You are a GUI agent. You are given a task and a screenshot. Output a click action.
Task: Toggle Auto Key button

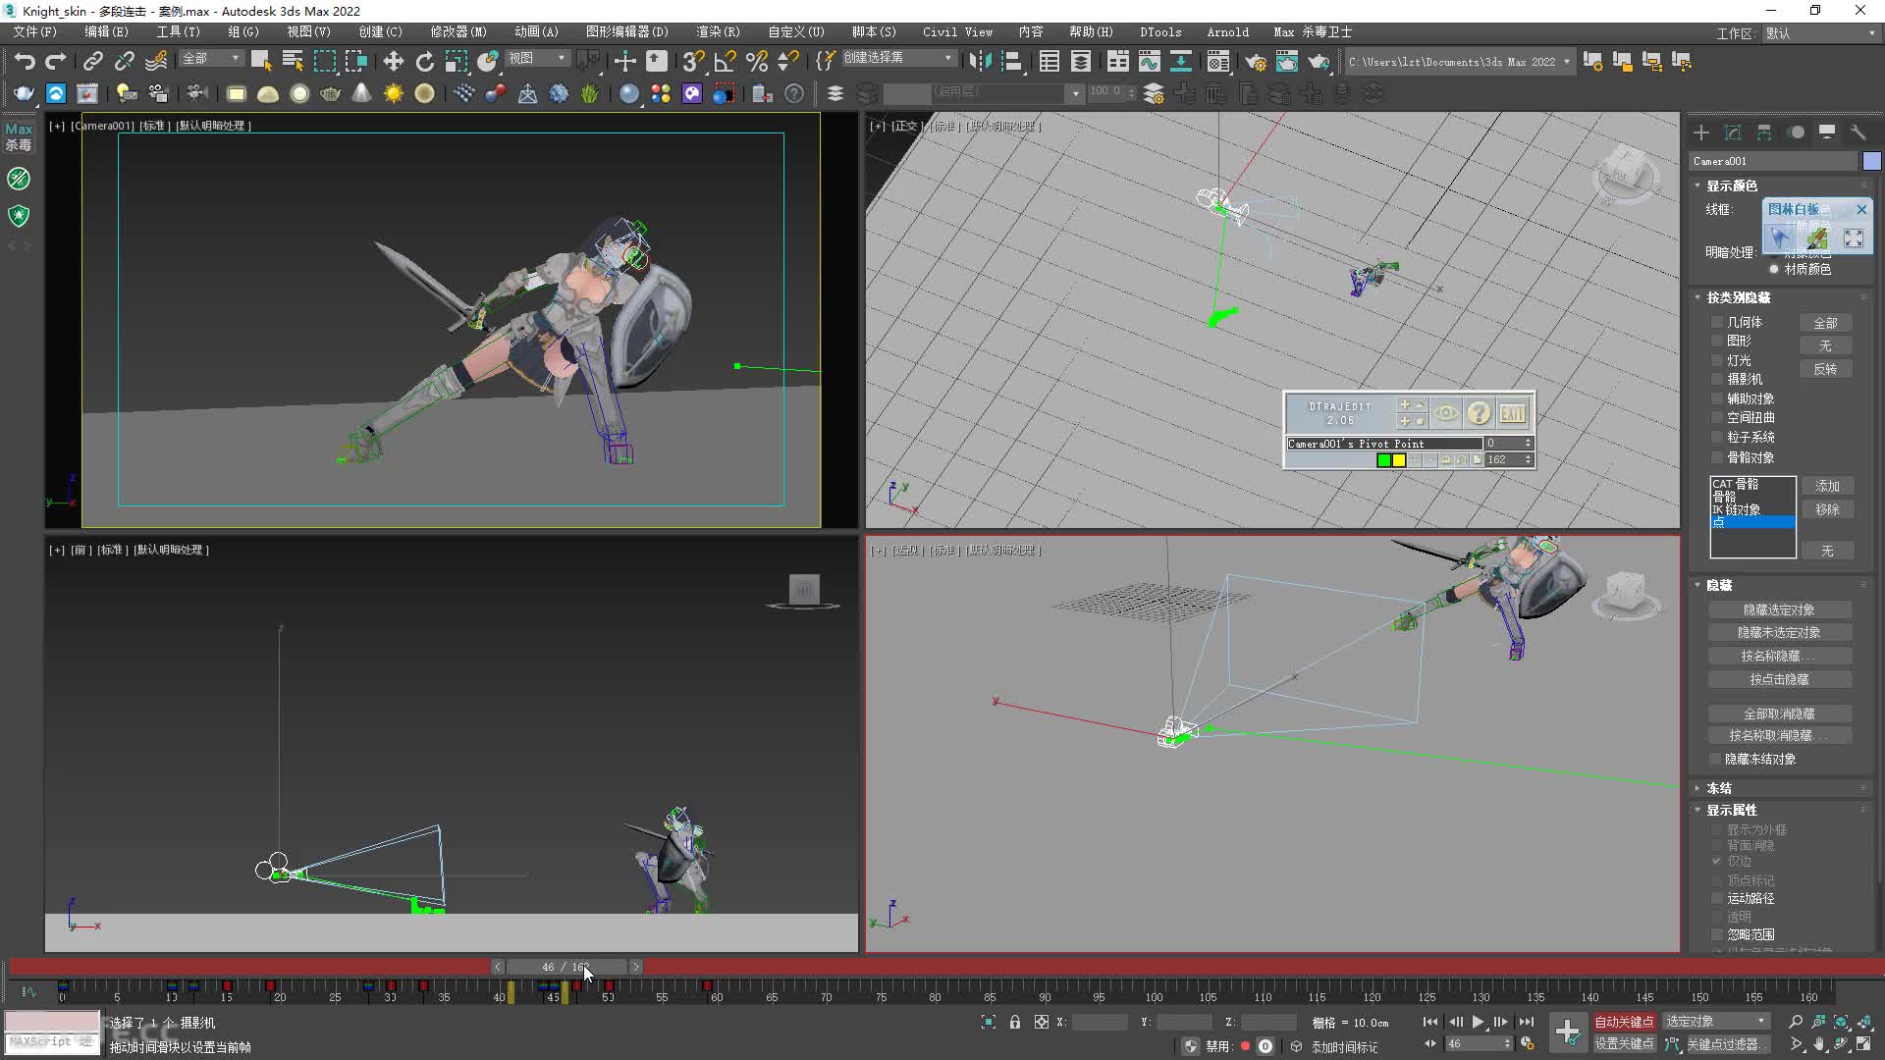coord(1624,1022)
